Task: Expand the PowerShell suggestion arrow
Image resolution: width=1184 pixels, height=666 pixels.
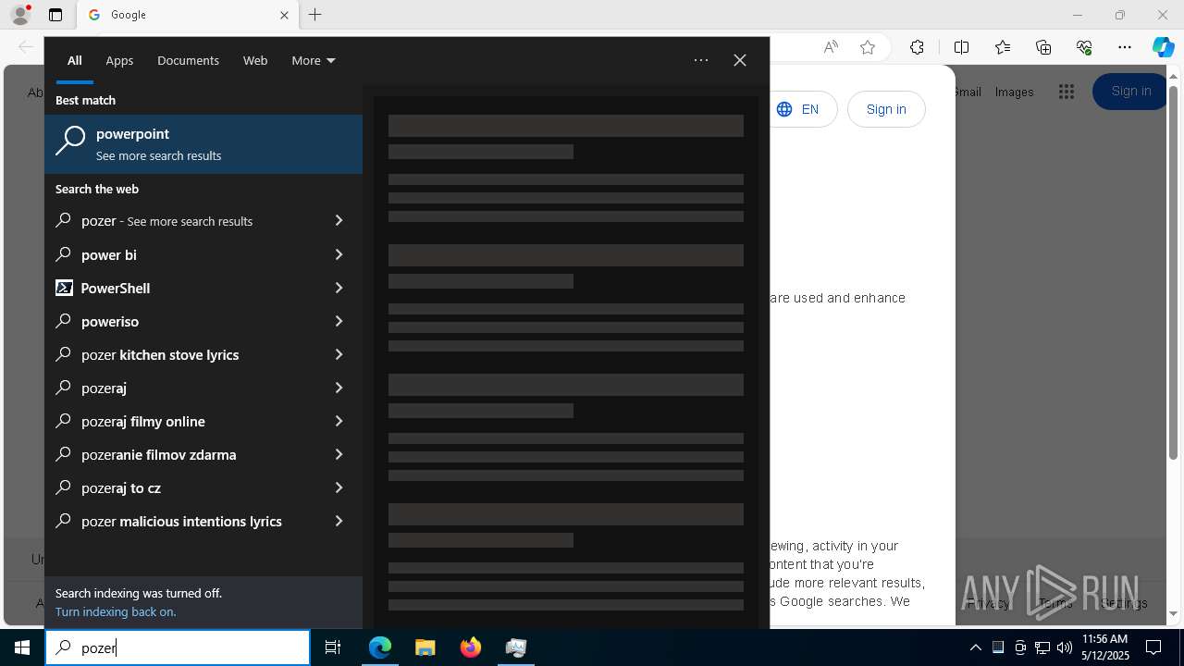Action: pyautogui.click(x=339, y=288)
